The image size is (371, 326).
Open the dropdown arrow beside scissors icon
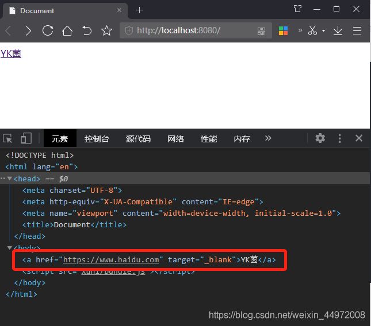pyautogui.click(x=323, y=30)
